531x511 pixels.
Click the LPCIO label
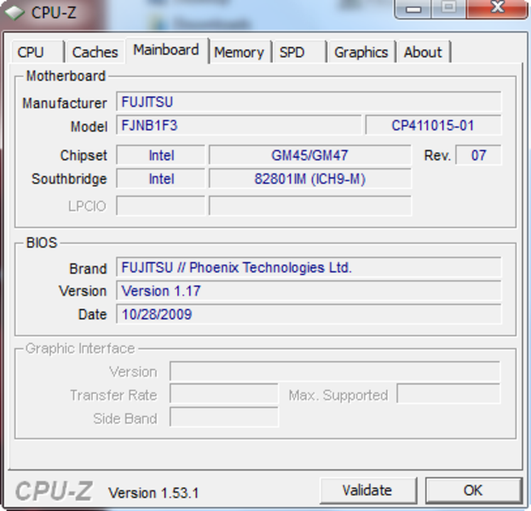(x=87, y=206)
